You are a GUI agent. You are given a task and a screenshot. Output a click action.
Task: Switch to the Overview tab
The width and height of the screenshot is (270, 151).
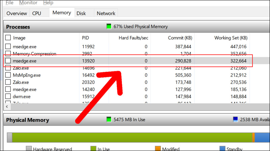coord(17,13)
